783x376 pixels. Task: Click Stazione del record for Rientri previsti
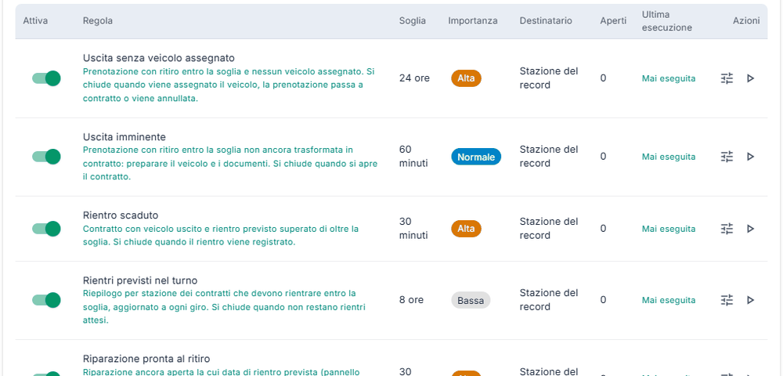(549, 300)
